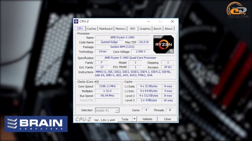Viewport: 252px width, 141px height.
Task: Click the Revision value ZP-B1
Action: click(x=168, y=67)
